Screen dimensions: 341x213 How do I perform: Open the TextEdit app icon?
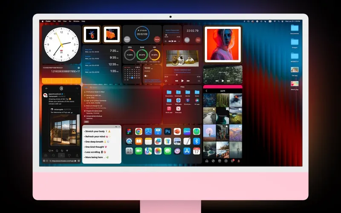[x=187, y=141]
